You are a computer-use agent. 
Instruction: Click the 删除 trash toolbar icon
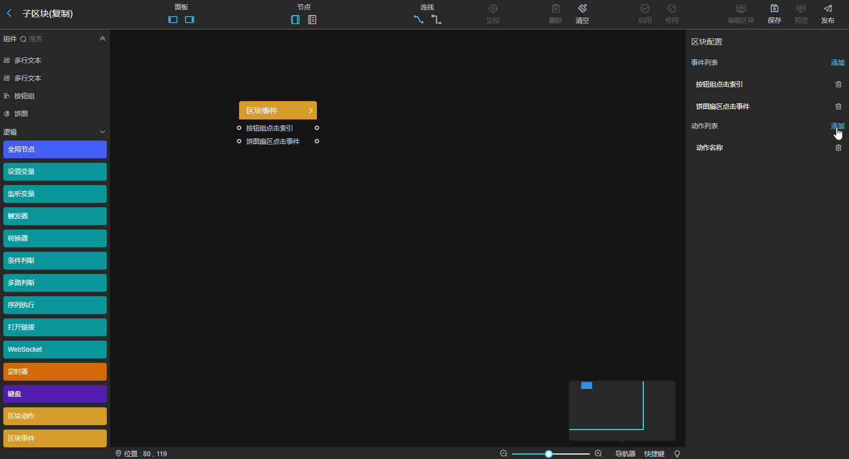pos(555,8)
